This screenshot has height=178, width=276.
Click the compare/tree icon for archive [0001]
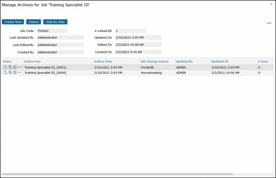pos(10,68)
